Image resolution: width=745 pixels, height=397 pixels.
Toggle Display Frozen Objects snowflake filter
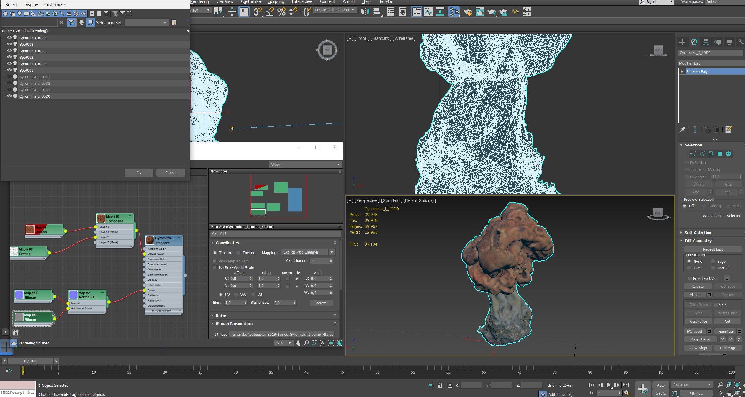point(76,14)
